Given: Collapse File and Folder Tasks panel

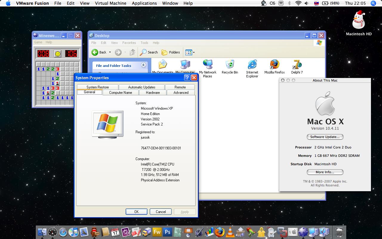Looking at the screenshot, I should (143, 65).
